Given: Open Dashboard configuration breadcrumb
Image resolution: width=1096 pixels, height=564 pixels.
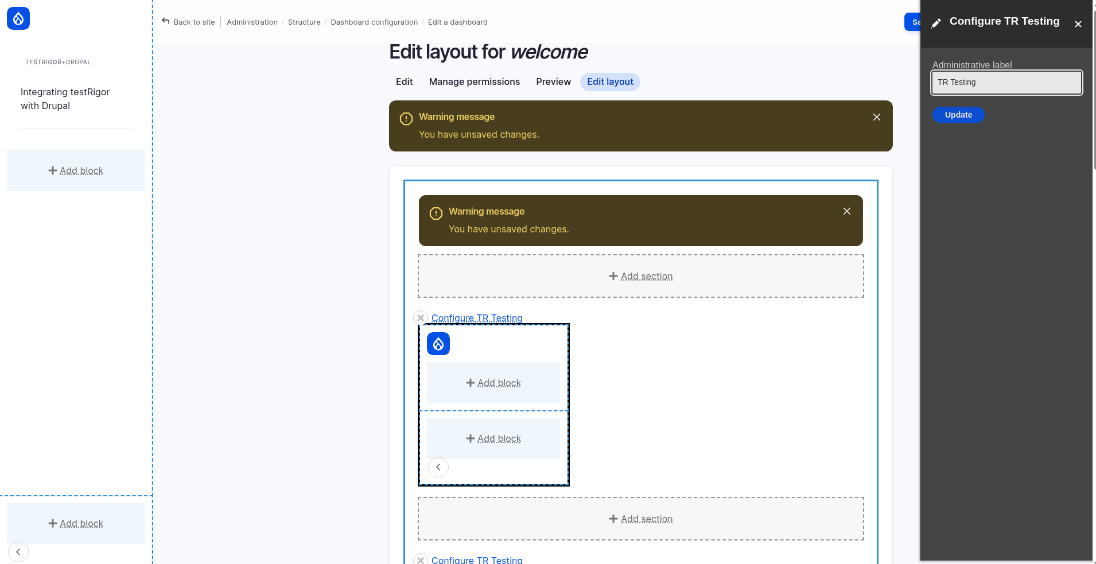Looking at the screenshot, I should coord(374,22).
